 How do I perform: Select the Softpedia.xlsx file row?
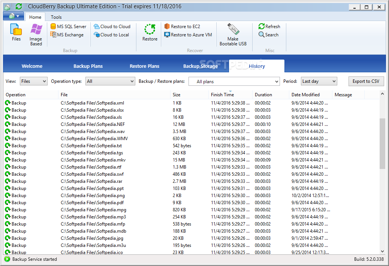click(x=191, y=110)
